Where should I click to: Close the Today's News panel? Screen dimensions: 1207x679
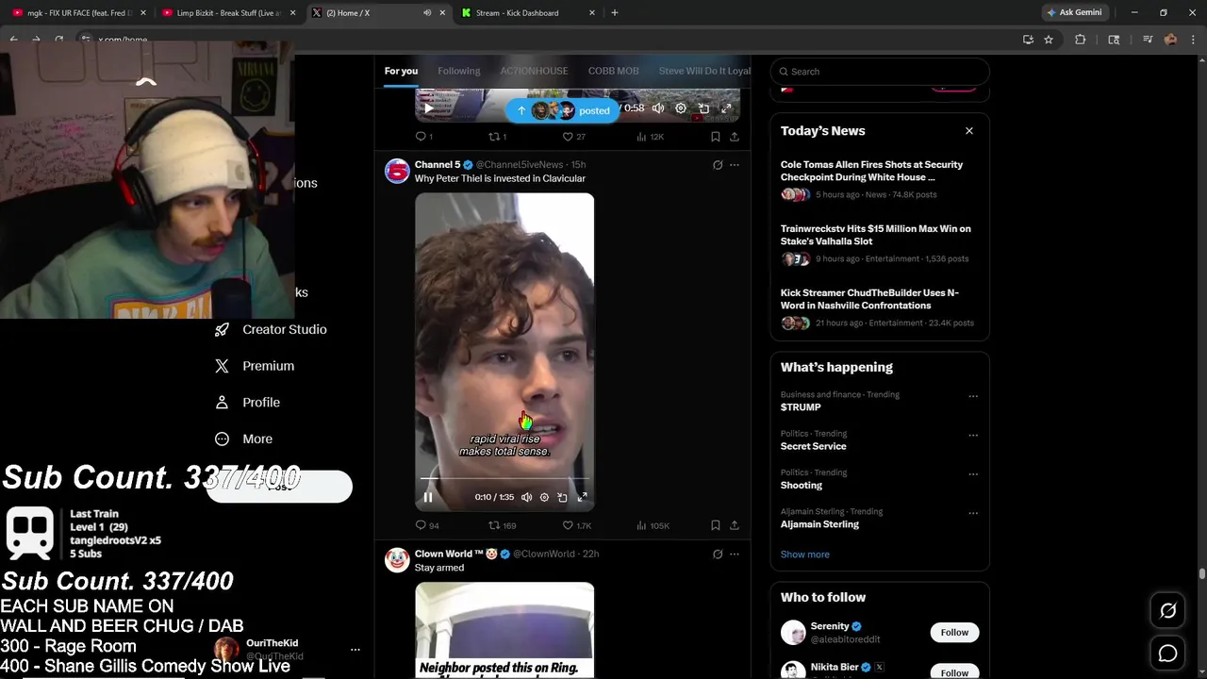tap(968, 131)
